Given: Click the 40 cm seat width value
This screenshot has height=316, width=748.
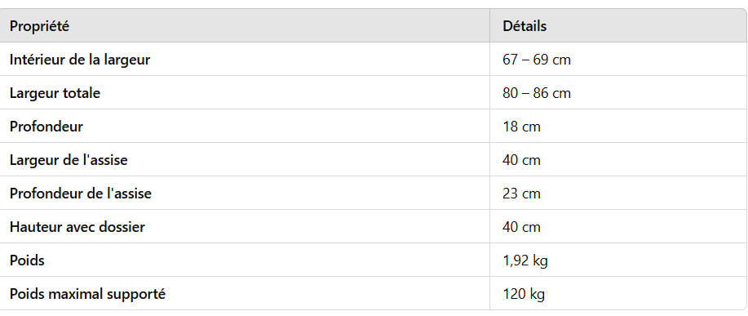Looking at the screenshot, I should 521,160.
